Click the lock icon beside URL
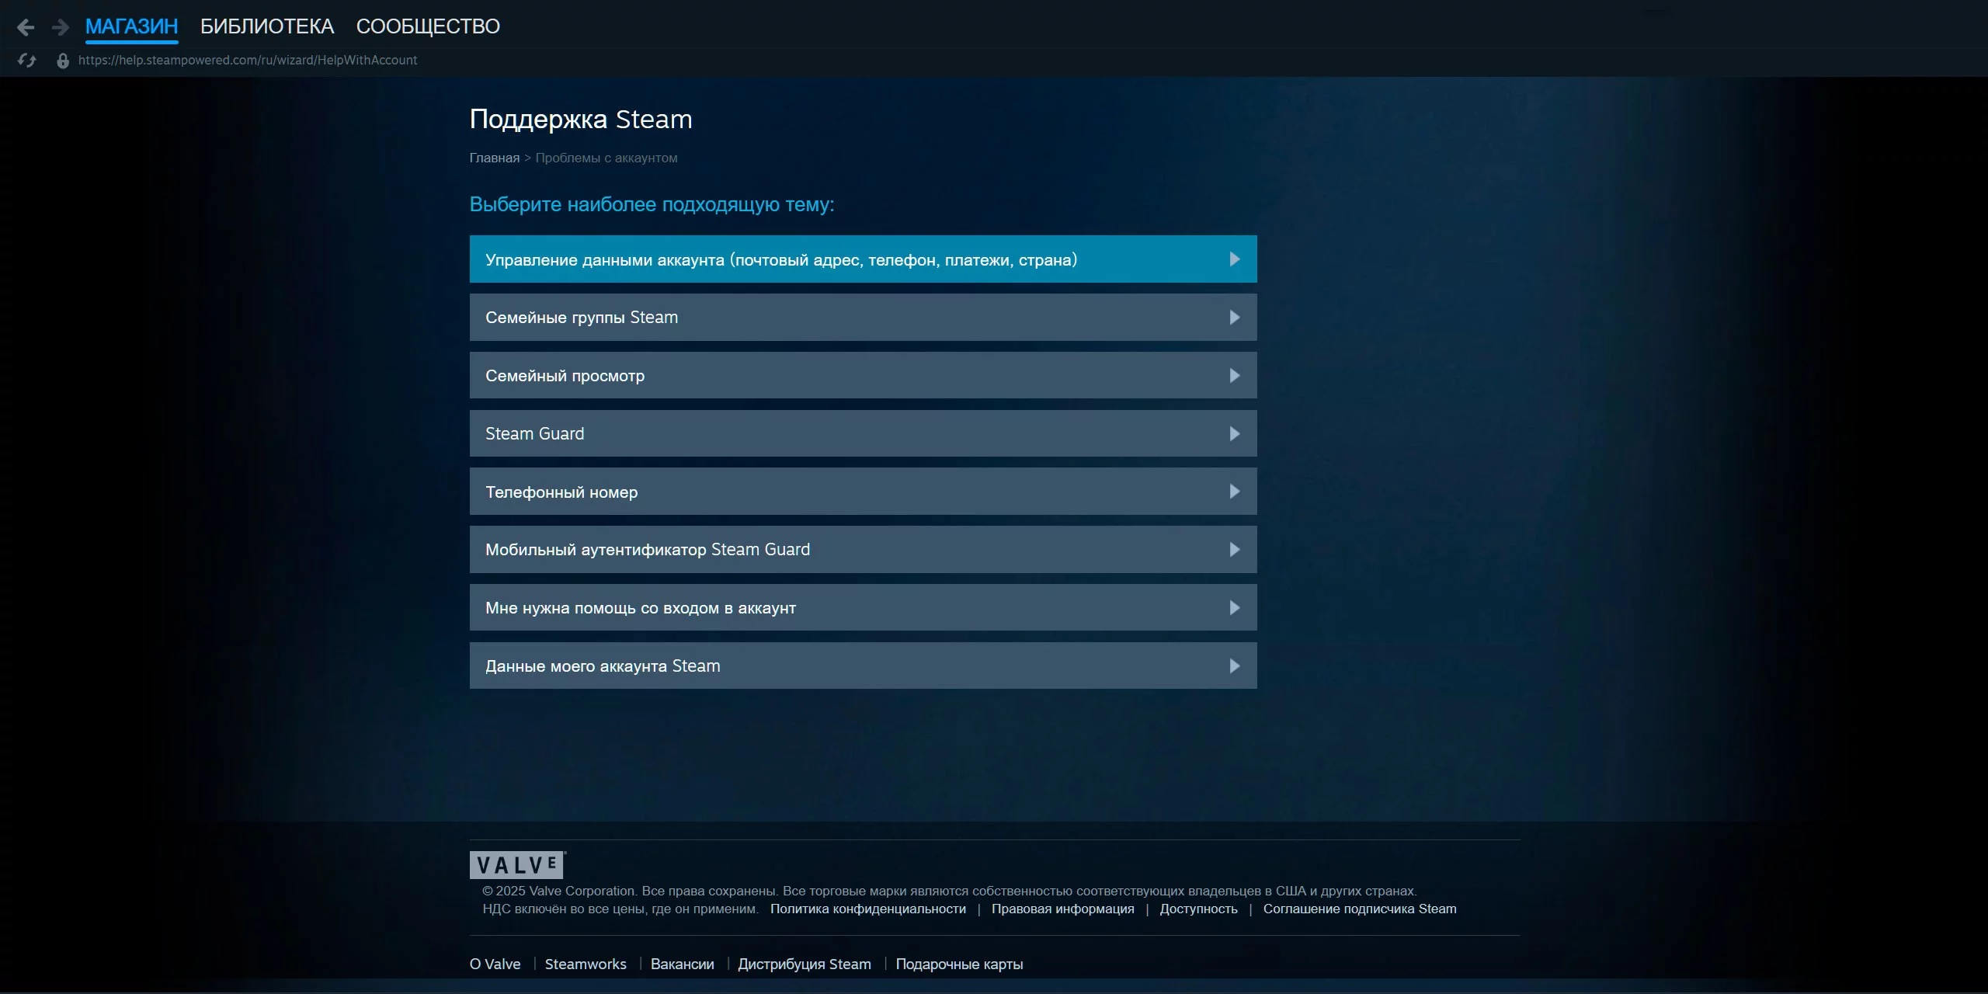Image resolution: width=1988 pixels, height=994 pixels. 63,61
